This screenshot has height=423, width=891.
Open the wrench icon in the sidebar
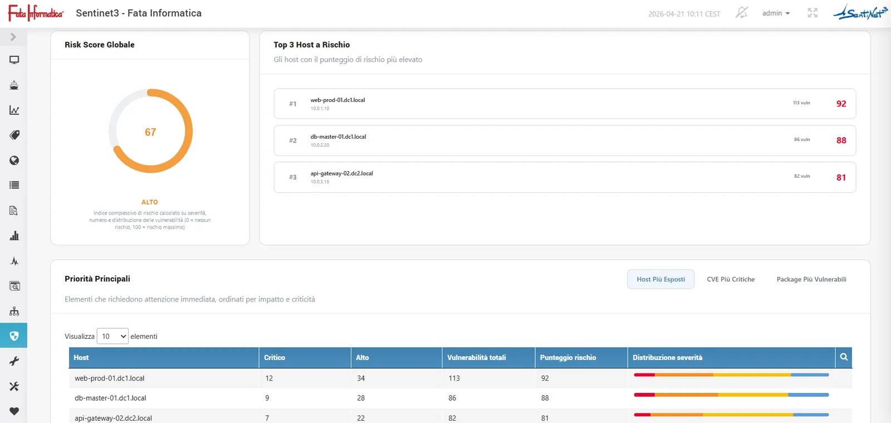(14, 361)
